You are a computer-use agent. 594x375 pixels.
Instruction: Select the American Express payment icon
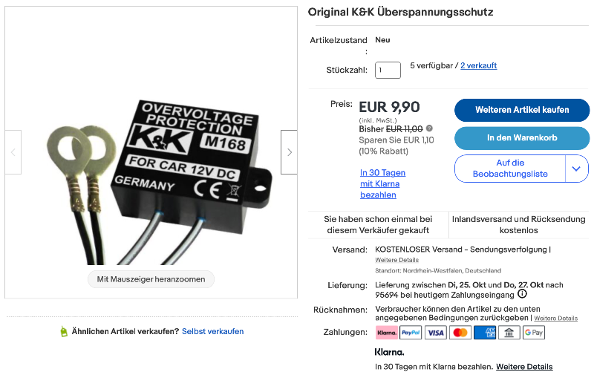pos(485,333)
